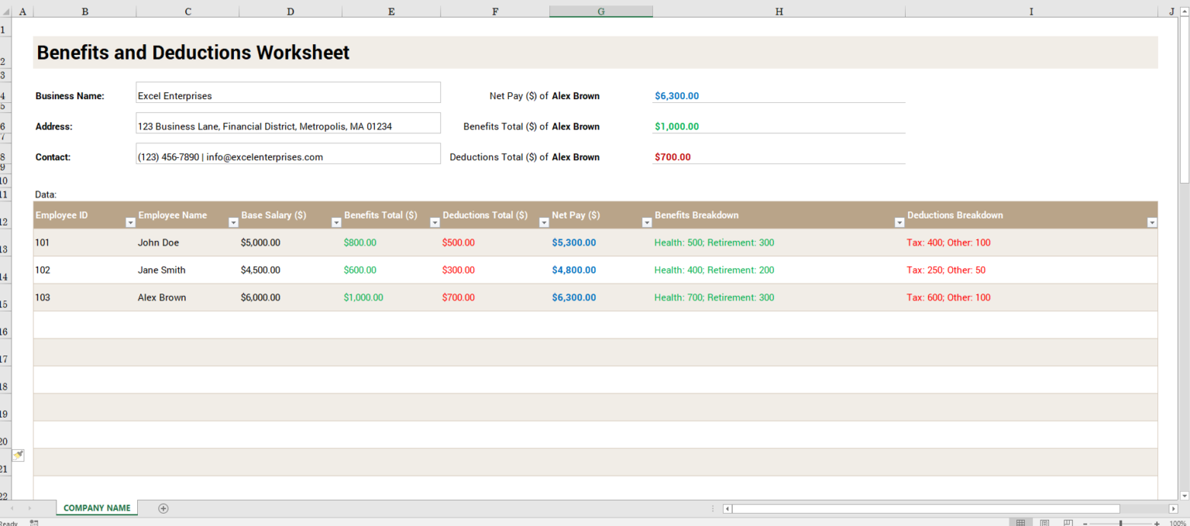Click the zoom out minus icon

pos(1085,523)
